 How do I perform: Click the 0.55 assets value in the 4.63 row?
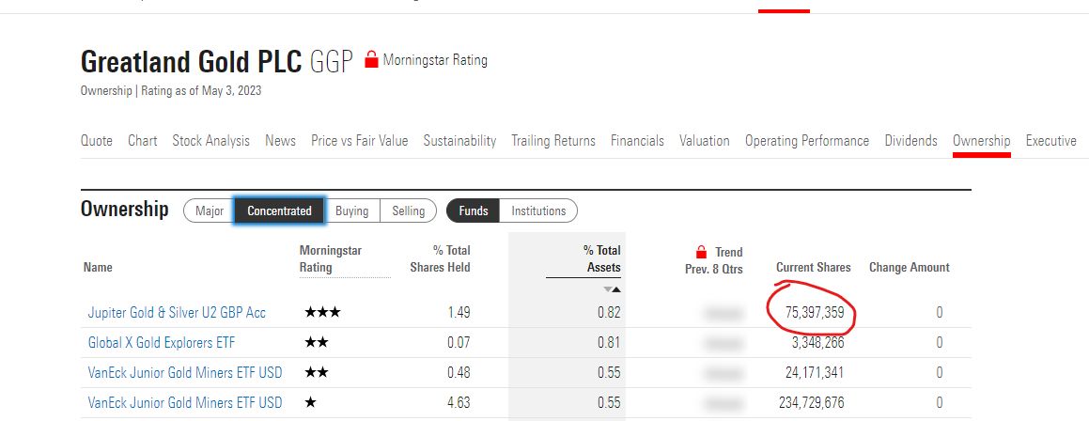pos(609,402)
